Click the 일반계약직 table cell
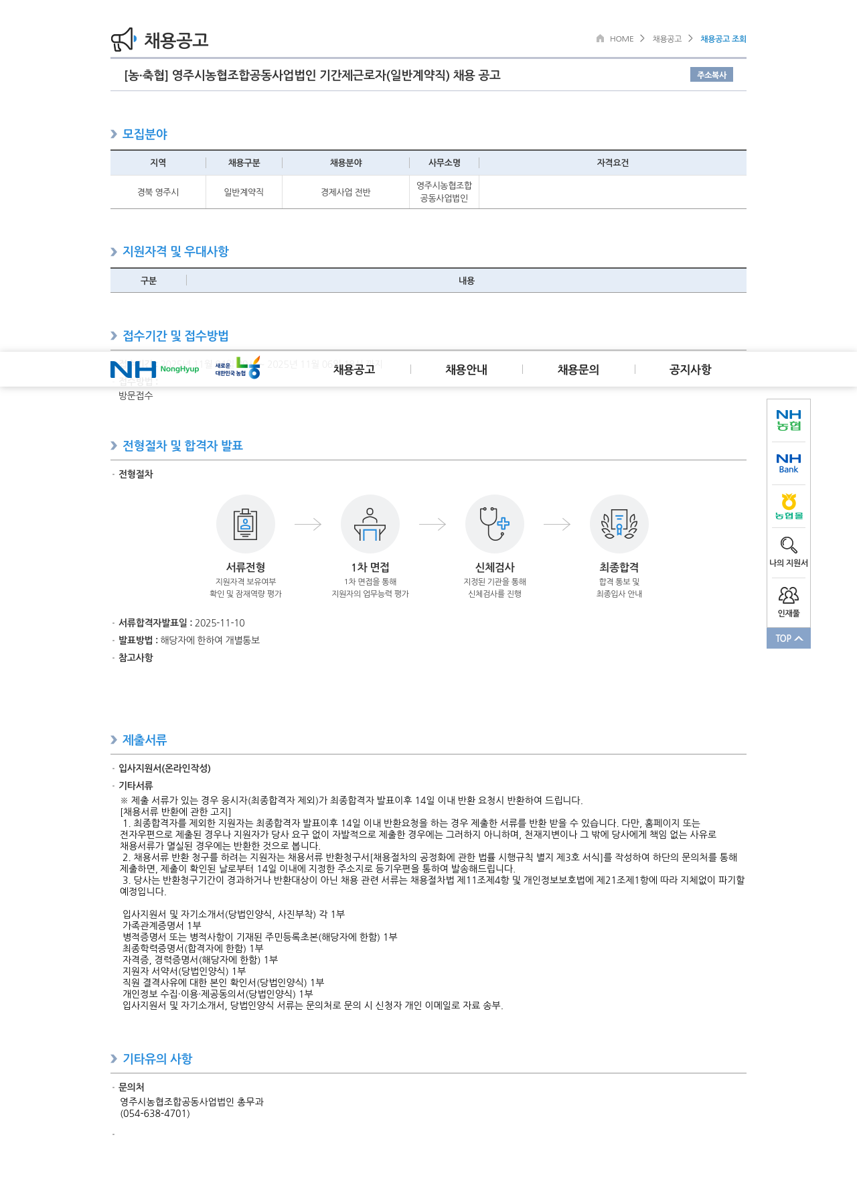Screen dimensions: 857x1186 [244, 192]
